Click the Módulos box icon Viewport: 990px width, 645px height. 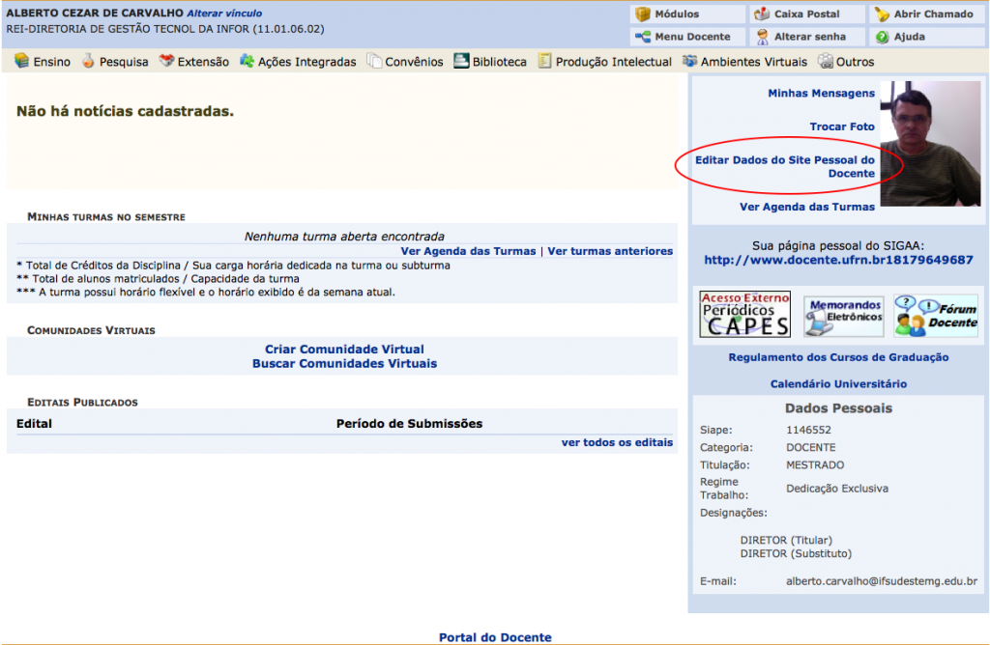(643, 14)
